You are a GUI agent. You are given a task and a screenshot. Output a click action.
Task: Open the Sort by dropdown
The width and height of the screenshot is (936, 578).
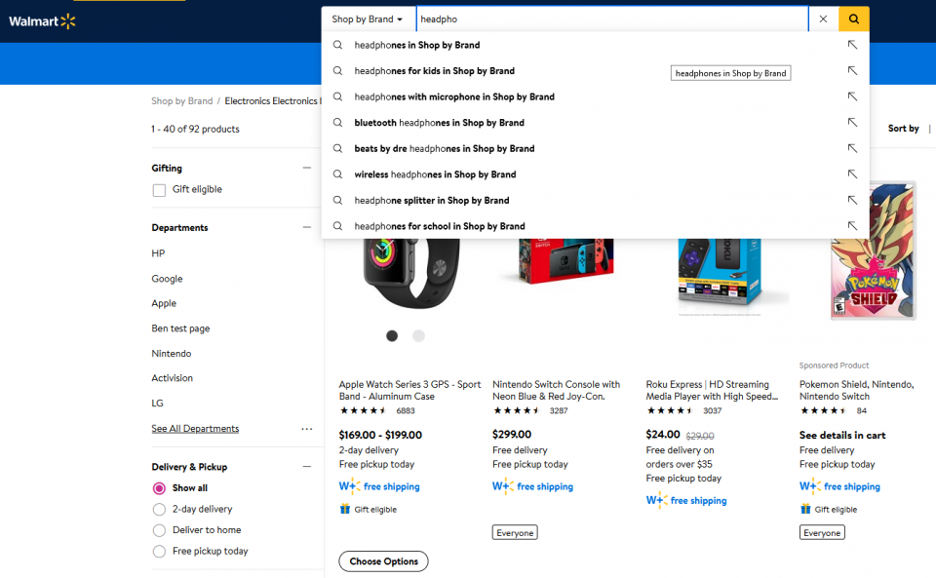tap(903, 129)
